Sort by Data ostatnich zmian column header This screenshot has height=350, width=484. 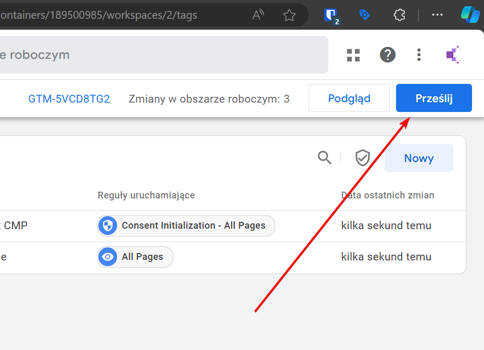(x=388, y=195)
